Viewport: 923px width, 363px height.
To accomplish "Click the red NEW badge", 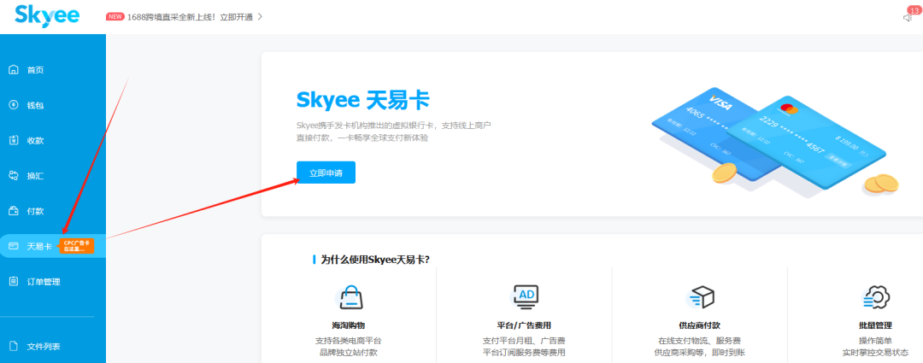I will [115, 16].
